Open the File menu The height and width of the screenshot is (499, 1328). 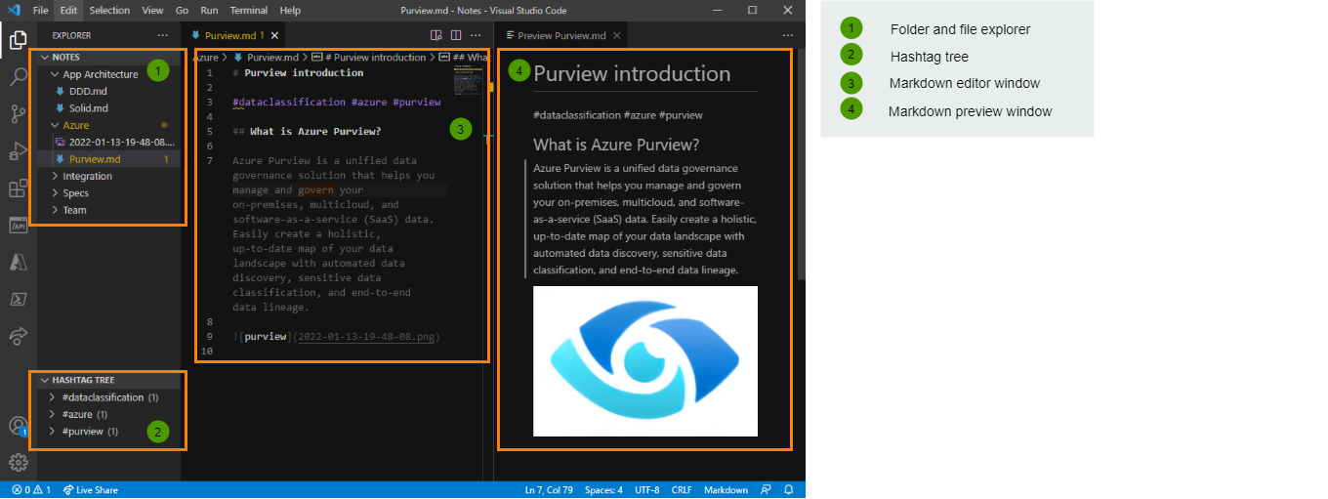pyautogui.click(x=40, y=10)
